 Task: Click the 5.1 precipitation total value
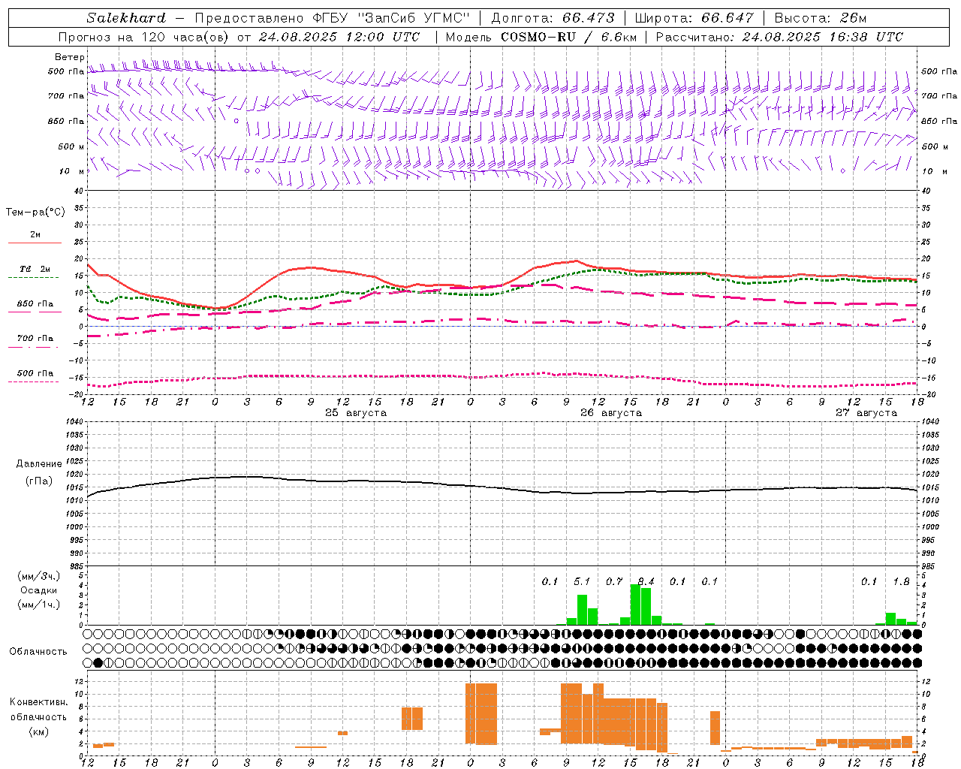point(582,581)
